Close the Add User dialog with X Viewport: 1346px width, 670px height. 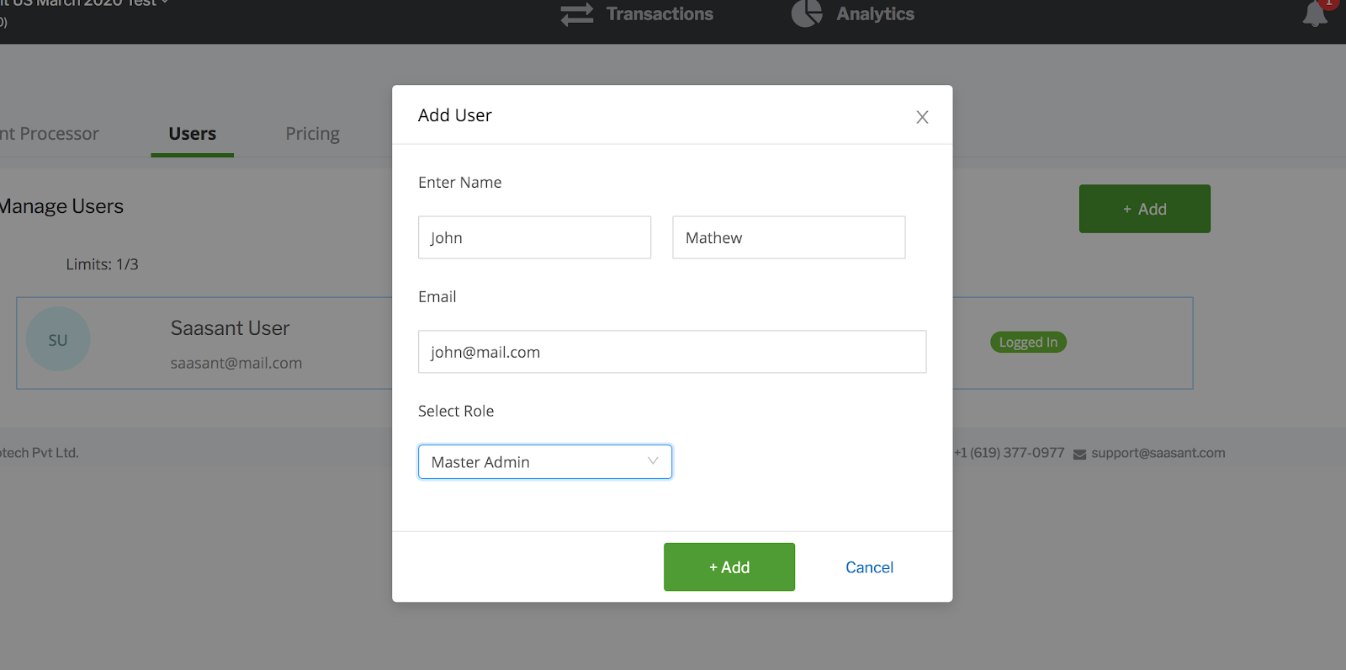click(922, 117)
